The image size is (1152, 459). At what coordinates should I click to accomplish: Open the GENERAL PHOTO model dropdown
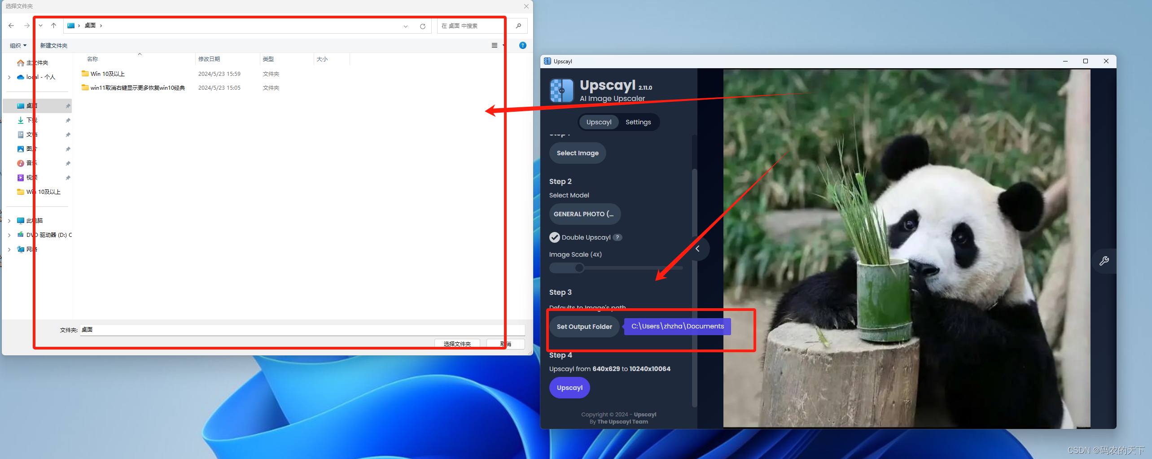tap(585, 214)
